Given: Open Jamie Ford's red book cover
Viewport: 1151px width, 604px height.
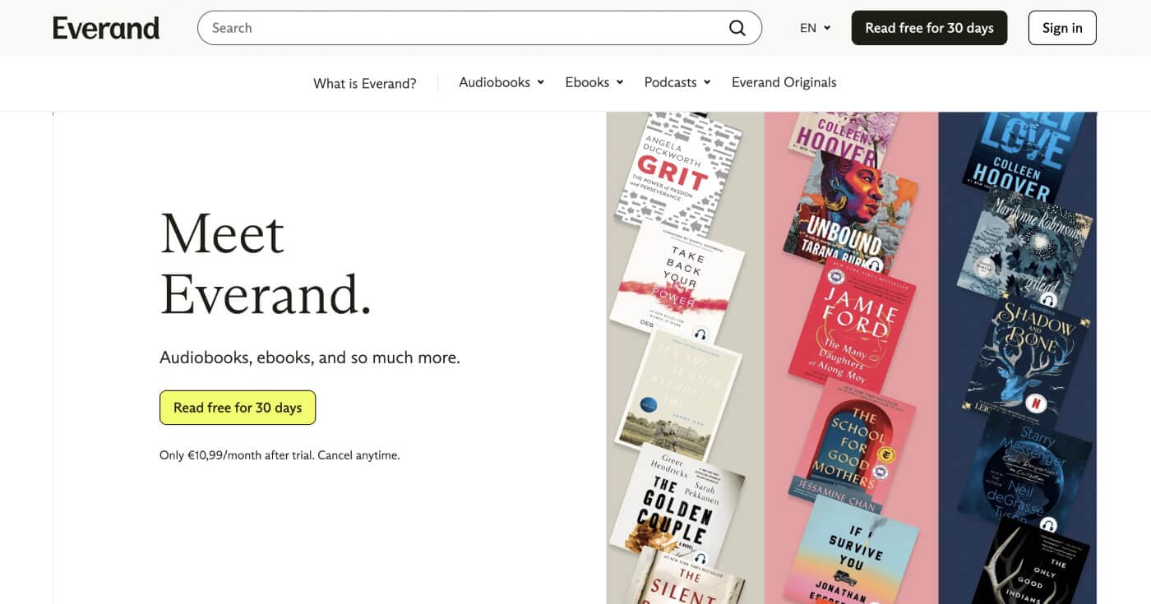Looking at the screenshot, I should (x=851, y=325).
